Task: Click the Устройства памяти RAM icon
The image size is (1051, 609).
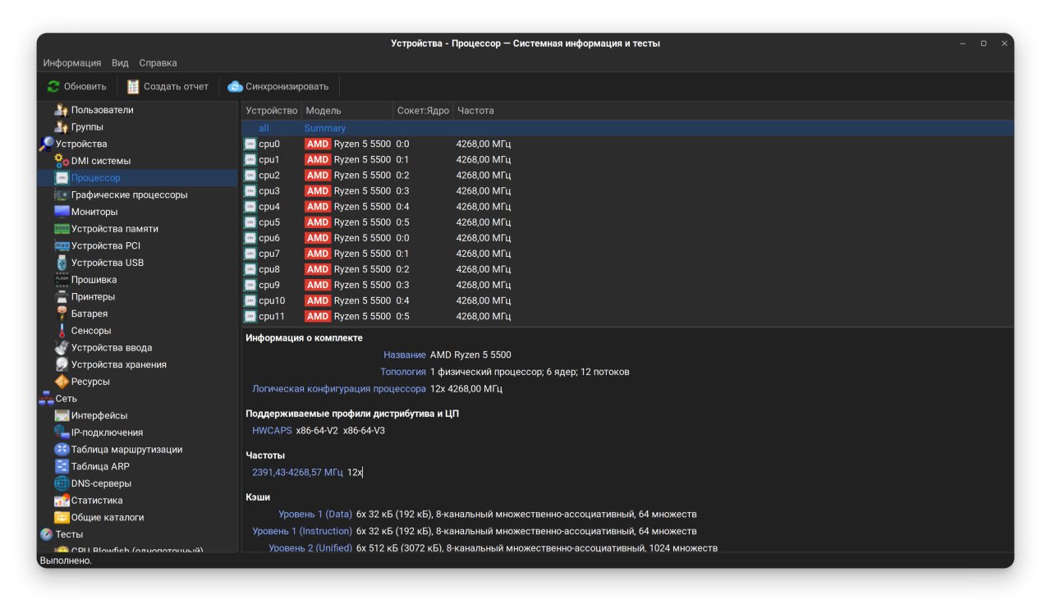Action: click(x=62, y=229)
